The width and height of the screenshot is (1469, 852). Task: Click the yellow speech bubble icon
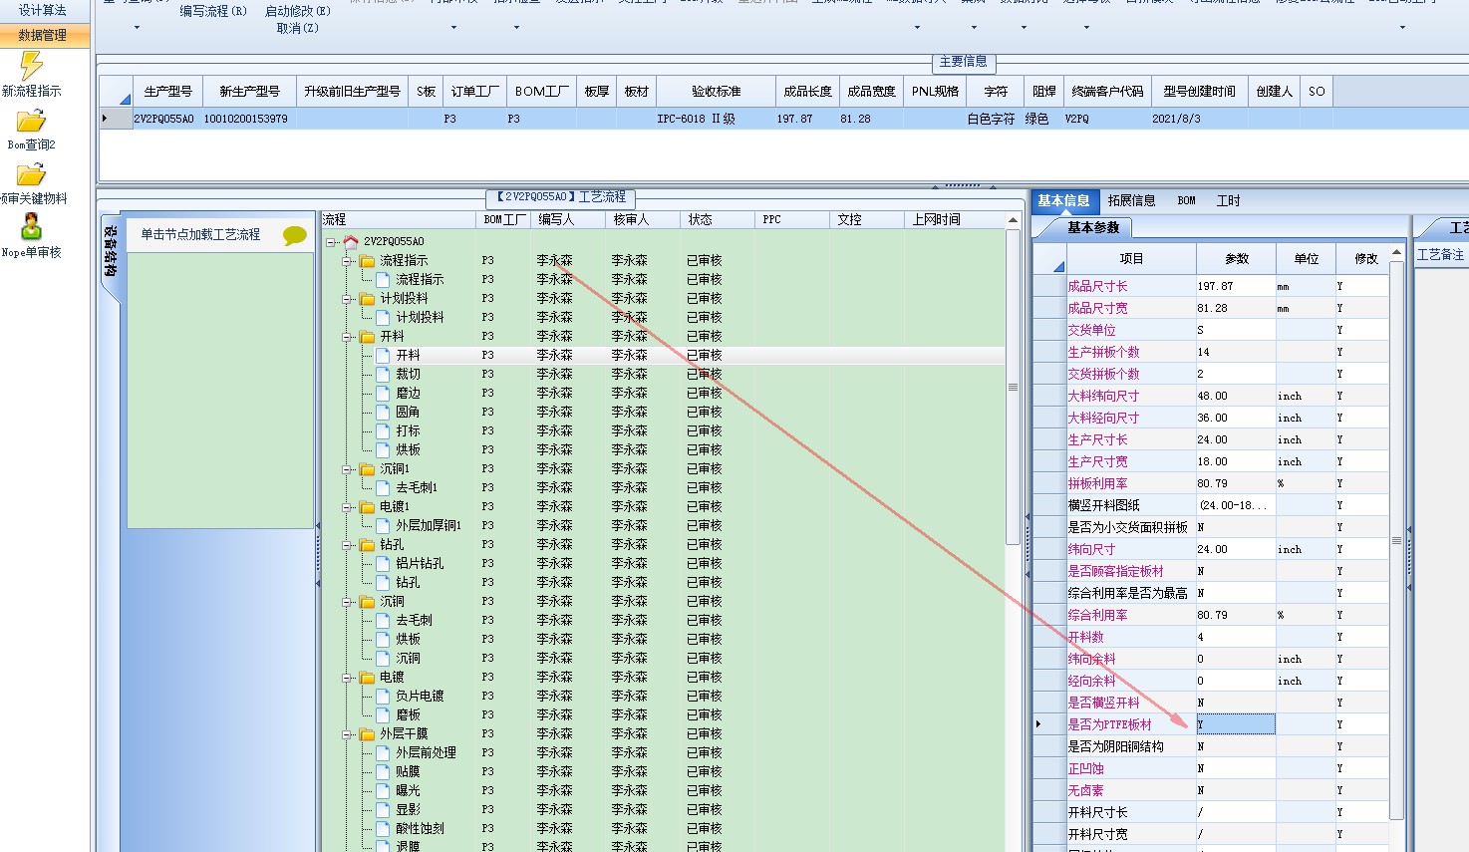[x=295, y=235]
